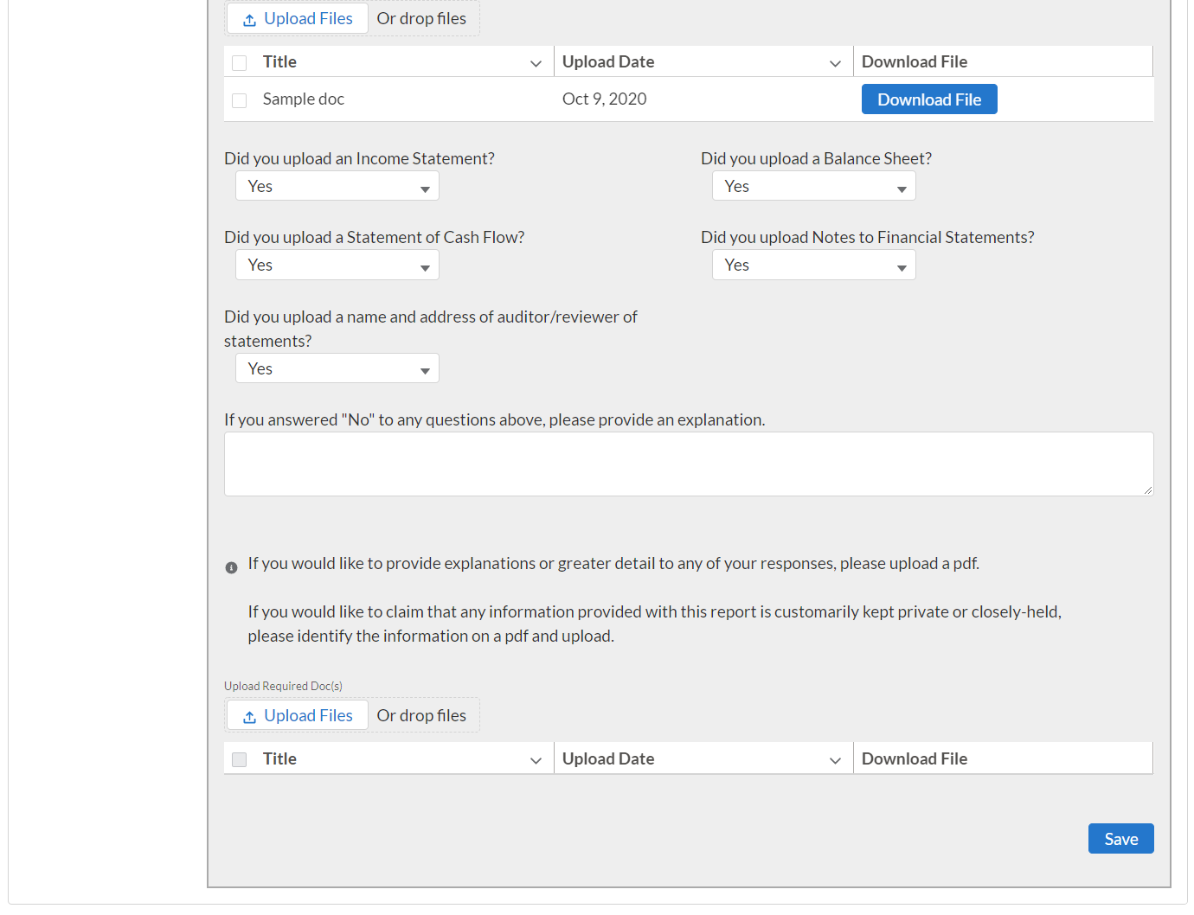The width and height of the screenshot is (1194, 915).
Task: Sort by the top Download File column header
Action: pyautogui.click(x=915, y=62)
